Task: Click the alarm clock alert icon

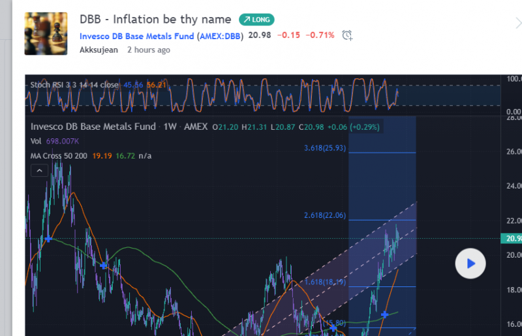Action: (x=347, y=35)
